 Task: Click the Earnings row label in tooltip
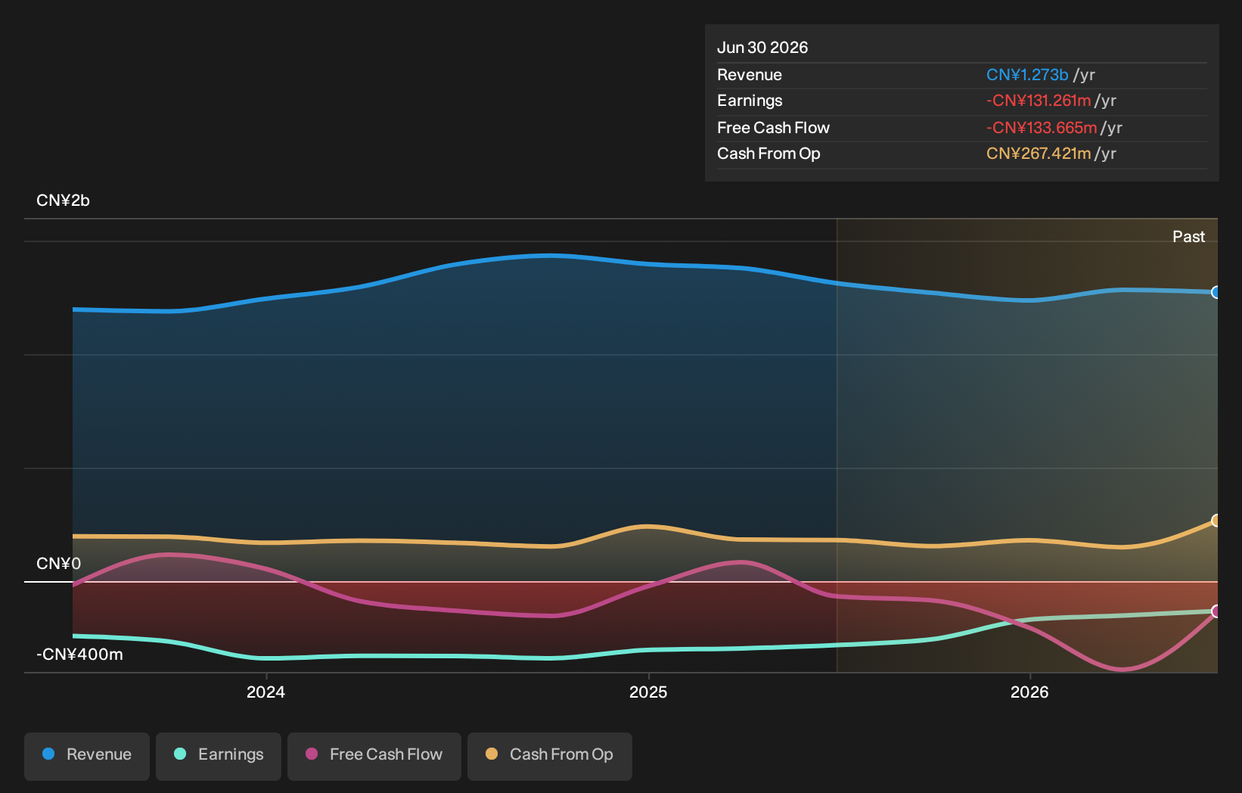[750, 101]
